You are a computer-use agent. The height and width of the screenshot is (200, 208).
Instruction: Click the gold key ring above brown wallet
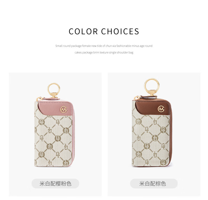pyautogui.click(x=152, y=85)
